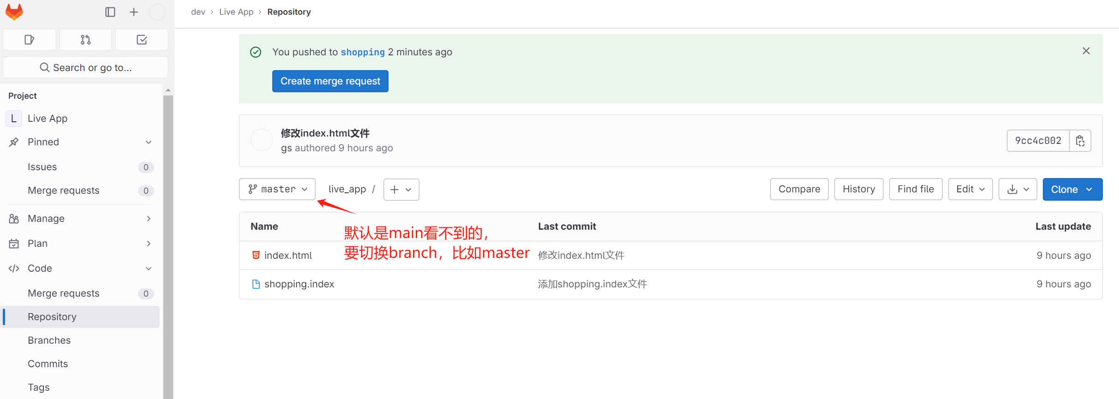Open the index.html file
The image size is (1119, 399).
[x=288, y=256]
